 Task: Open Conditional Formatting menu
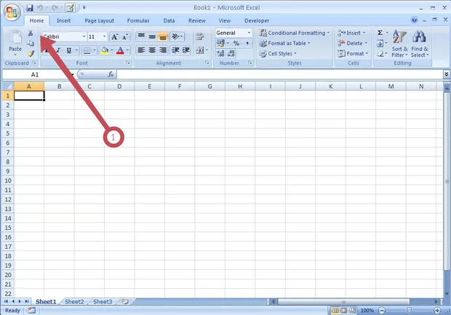coord(295,33)
